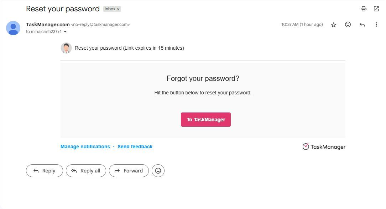Click the Reply all button

point(86,171)
